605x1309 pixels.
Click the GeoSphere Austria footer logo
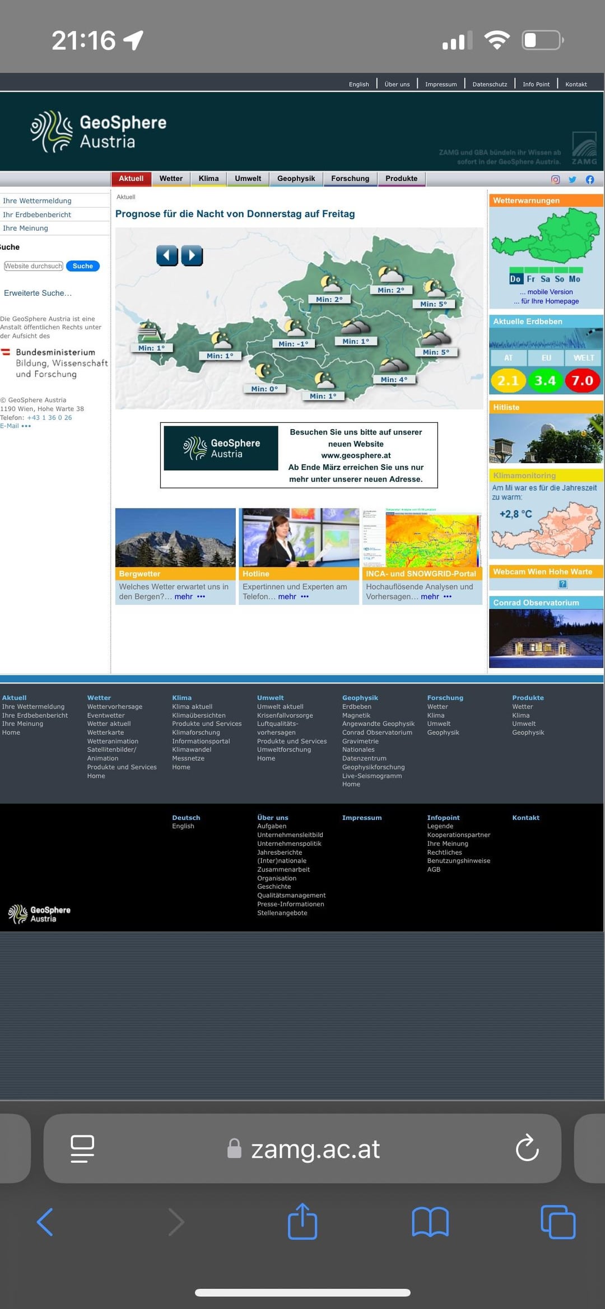pos(39,914)
